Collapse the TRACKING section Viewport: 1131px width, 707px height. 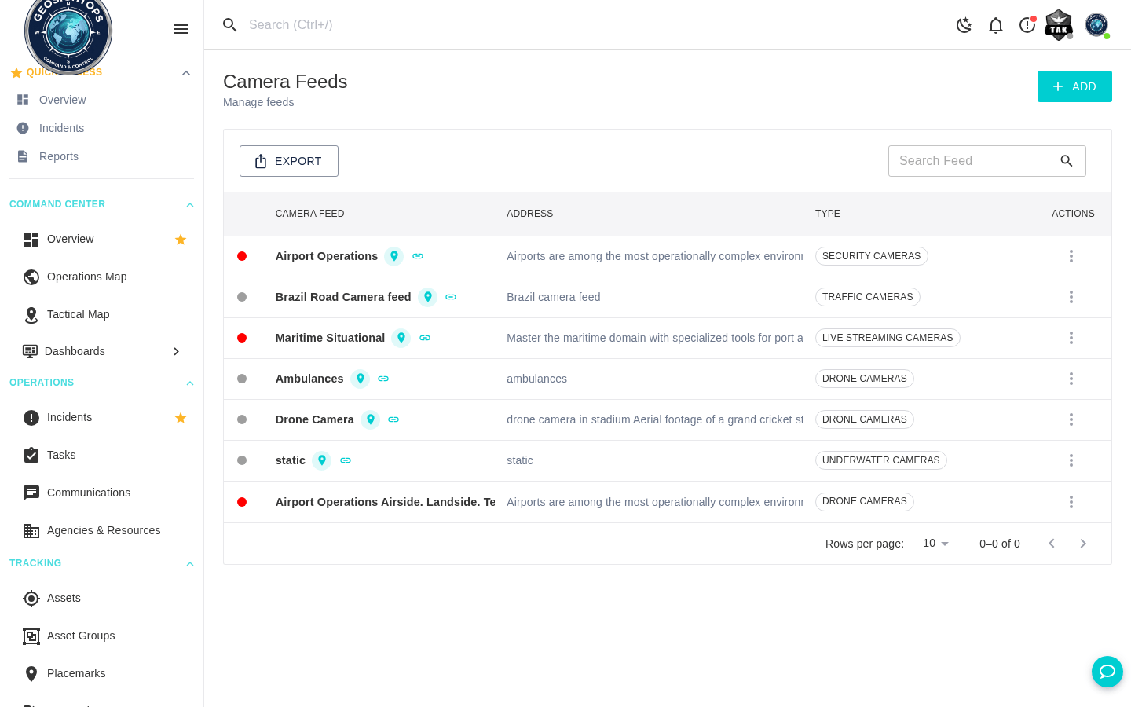[x=189, y=563]
